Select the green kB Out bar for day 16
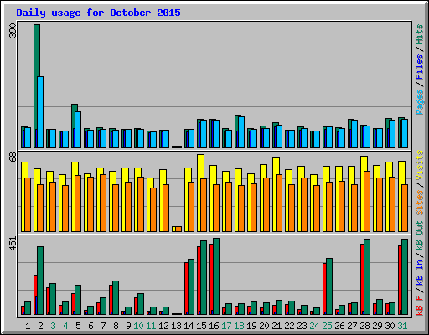Image resolution: width=429 pixels, height=335 pixels. click(216, 276)
